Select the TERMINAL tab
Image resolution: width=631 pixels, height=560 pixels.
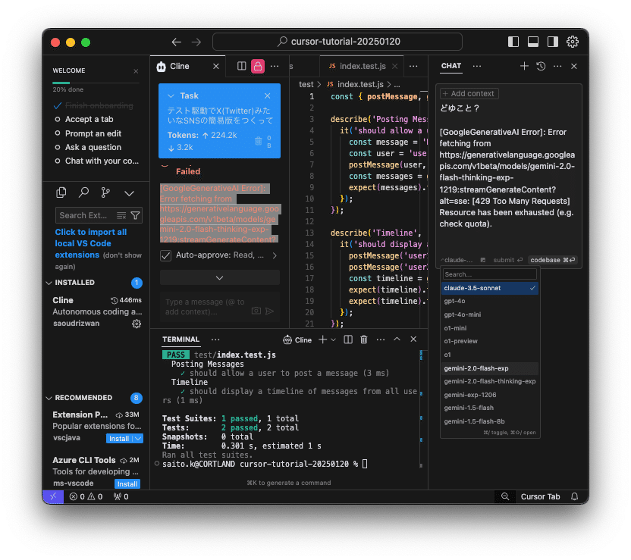click(x=181, y=339)
